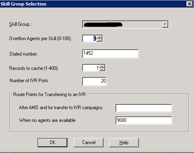
Task: Increase Overflow Agents per Skill value
Action: click(x=99, y=37)
